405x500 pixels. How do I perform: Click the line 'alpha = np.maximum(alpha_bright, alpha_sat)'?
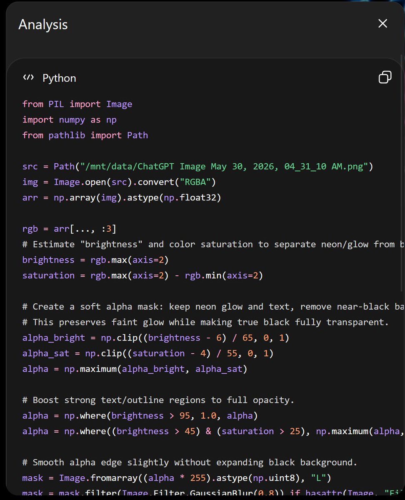click(135, 369)
